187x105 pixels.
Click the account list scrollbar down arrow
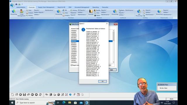point(113,62)
